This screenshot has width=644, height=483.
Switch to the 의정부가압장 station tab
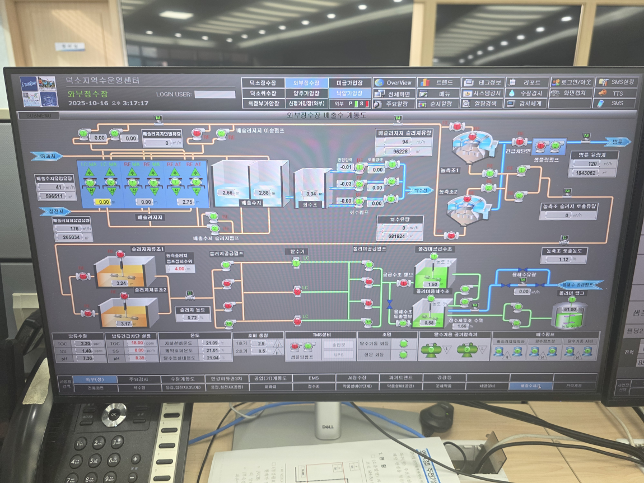pyautogui.click(x=263, y=104)
